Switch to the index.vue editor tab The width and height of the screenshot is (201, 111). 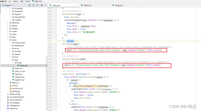coord(56,5)
